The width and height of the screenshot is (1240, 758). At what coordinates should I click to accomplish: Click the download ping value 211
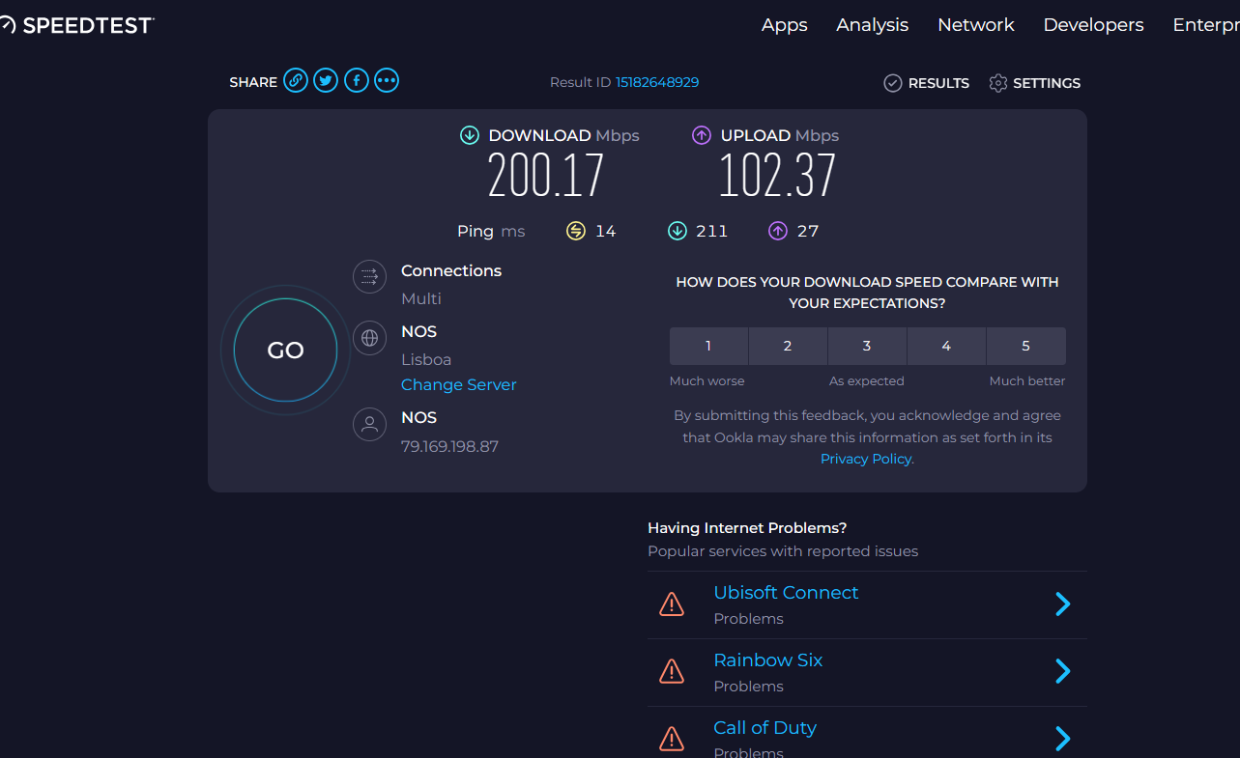(712, 231)
